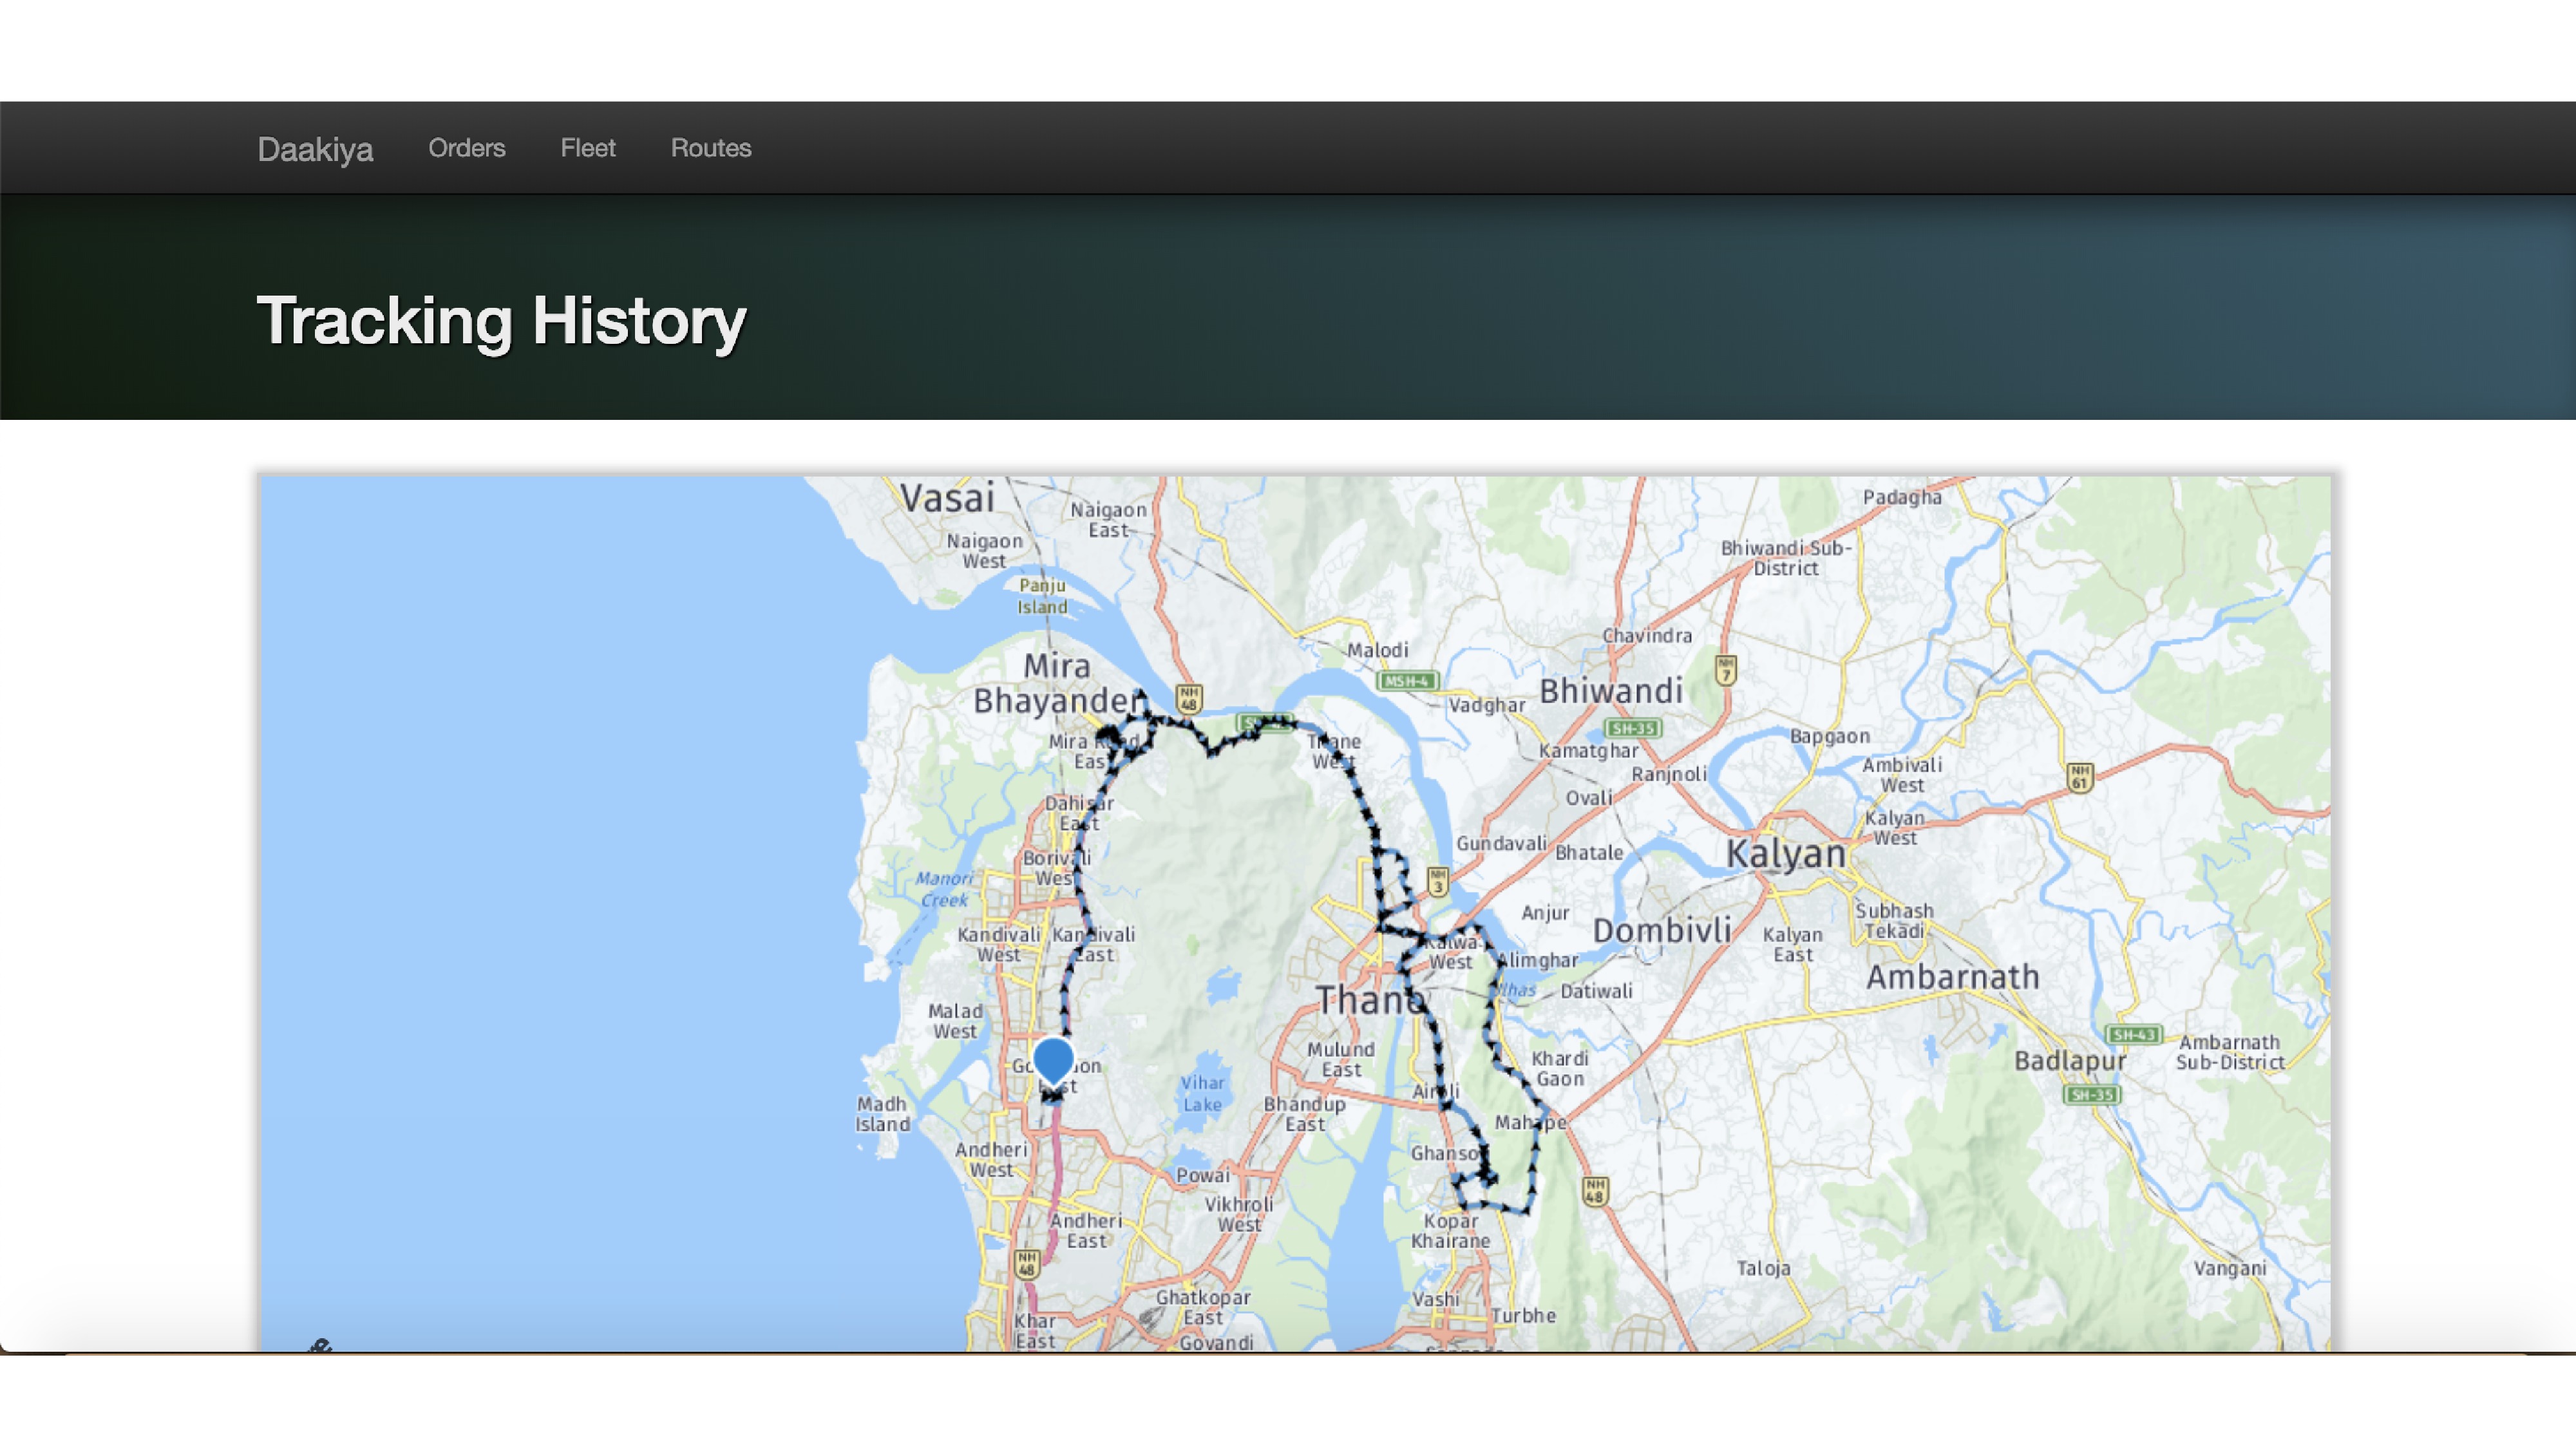Screen dimensions: 2576x1449
Task: Click the NH 7 highway shield
Action: pyautogui.click(x=1725, y=669)
